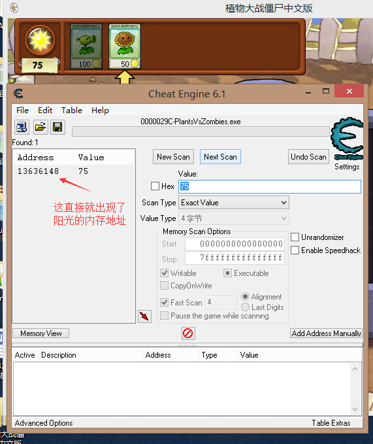
Task: Save table with the floppy disk icon
Action: (57, 127)
